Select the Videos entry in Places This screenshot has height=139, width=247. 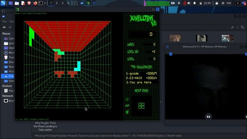pyautogui.click(x=8, y=76)
